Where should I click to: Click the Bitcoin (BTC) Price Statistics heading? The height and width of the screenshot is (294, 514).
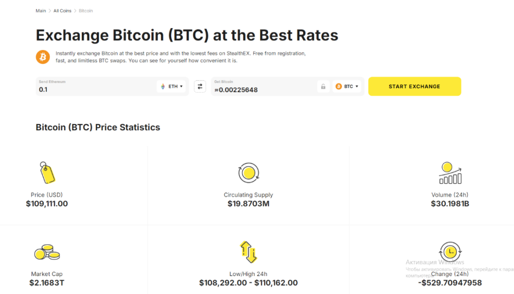[x=98, y=127]
